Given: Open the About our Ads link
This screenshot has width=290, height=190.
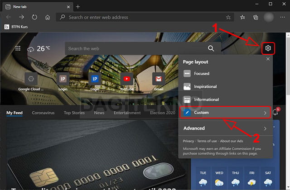Looking at the screenshot, I should tap(232, 141).
